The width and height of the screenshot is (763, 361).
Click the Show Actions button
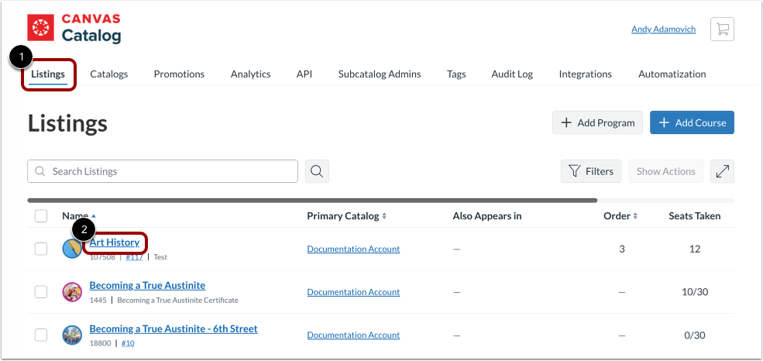665,171
